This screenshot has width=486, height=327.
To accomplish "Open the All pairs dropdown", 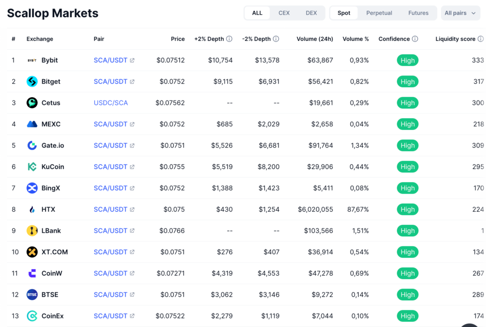I will click(x=460, y=13).
